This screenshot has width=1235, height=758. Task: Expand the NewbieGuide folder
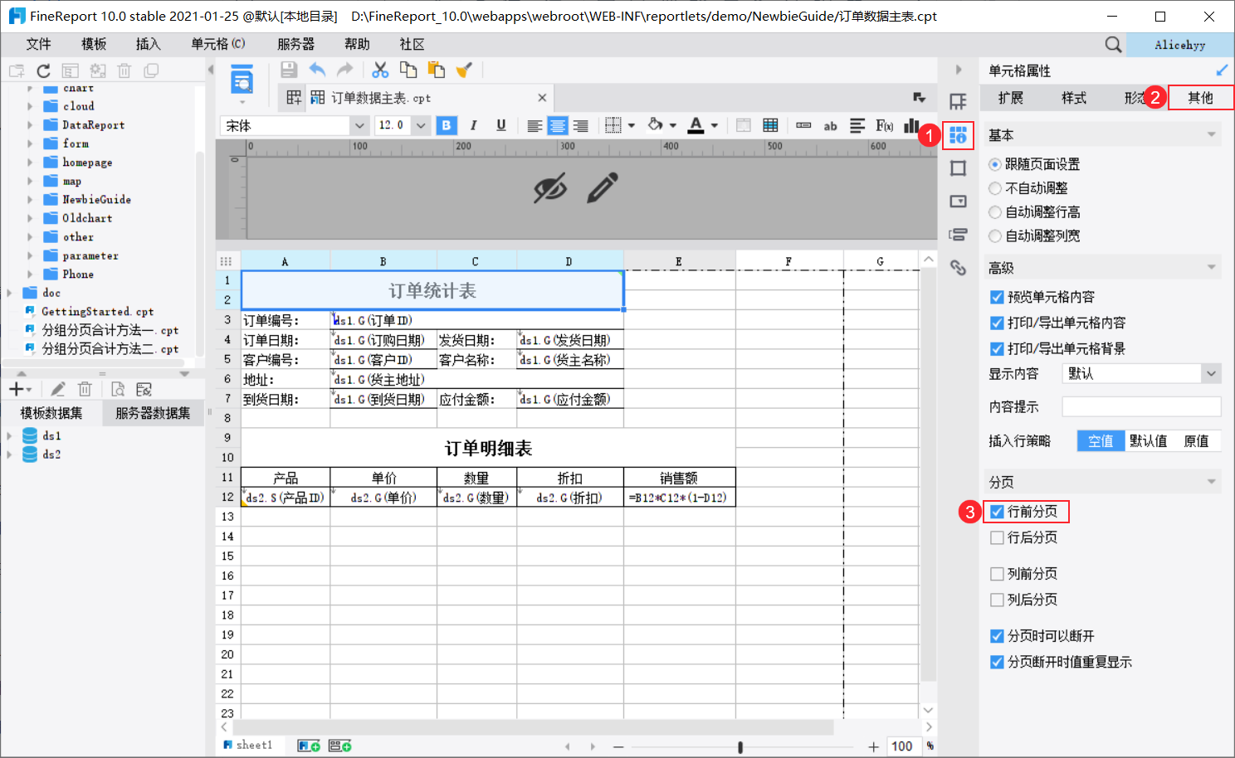[x=30, y=199]
